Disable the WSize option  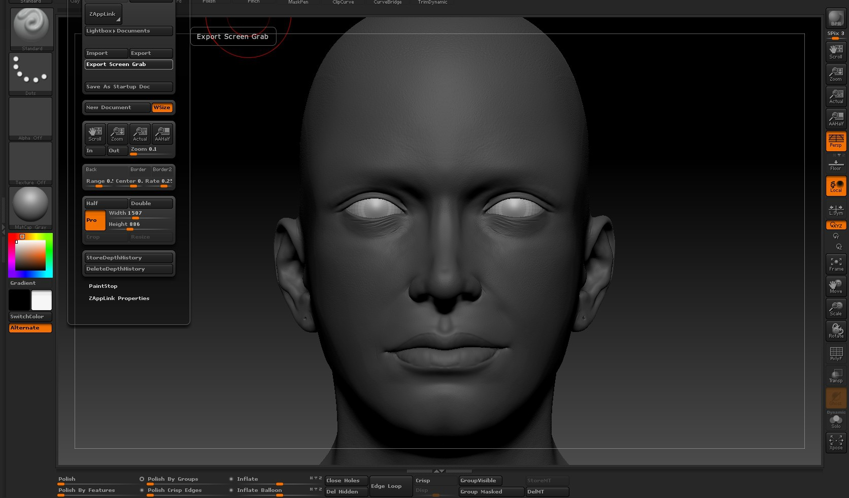(x=162, y=108)
